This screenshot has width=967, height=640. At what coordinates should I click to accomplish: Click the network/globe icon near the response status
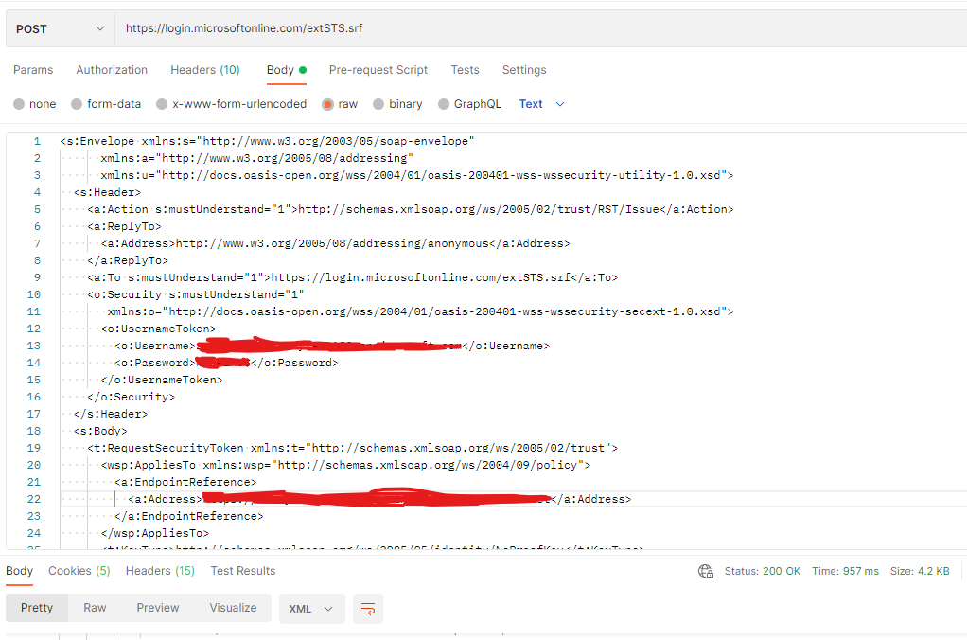pyautogui.click(x=706, y=570)
